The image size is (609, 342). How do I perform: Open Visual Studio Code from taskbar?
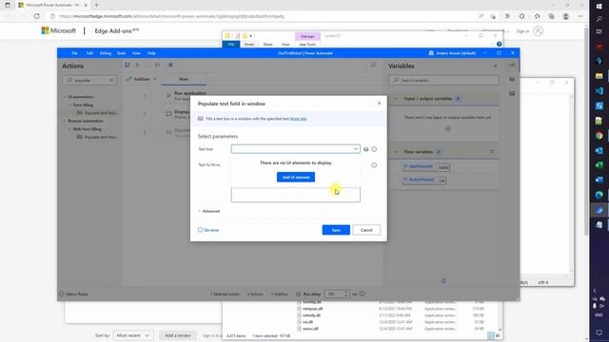(599, 91)
